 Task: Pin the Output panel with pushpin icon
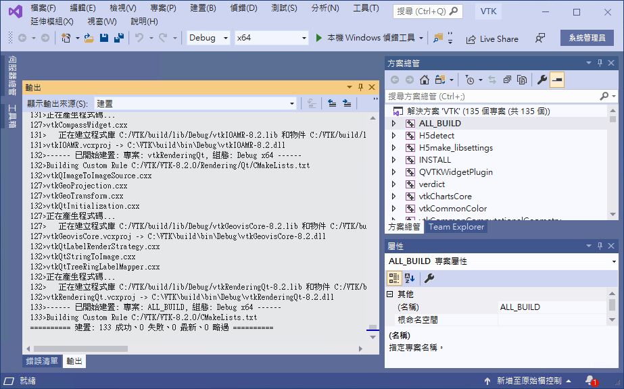[360, 87]
